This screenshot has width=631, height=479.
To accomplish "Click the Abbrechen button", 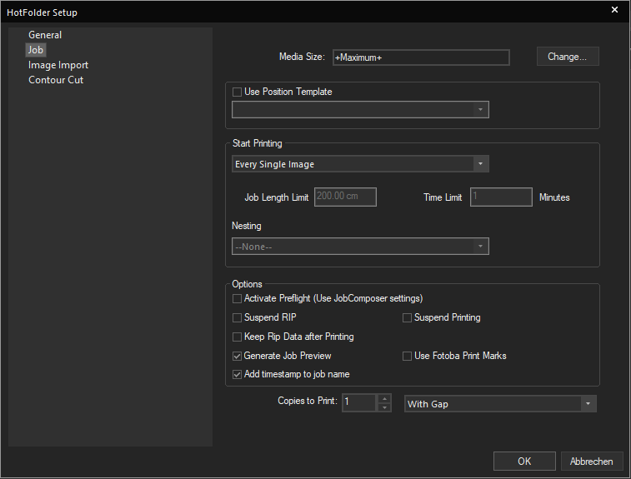I will (x=592, y=462).
